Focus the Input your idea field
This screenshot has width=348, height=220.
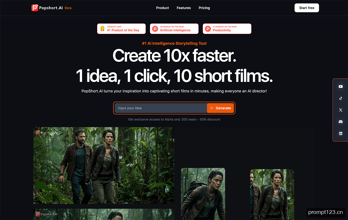161,108
